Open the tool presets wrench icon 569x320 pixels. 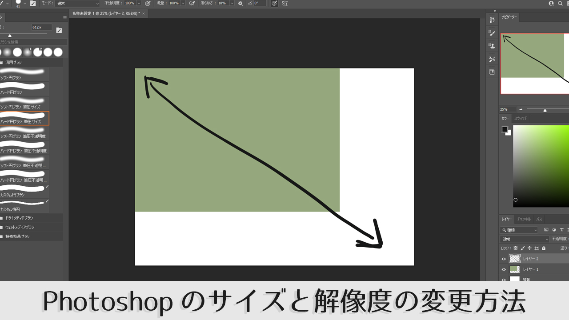pyautogui.click(x=492, y=59)
